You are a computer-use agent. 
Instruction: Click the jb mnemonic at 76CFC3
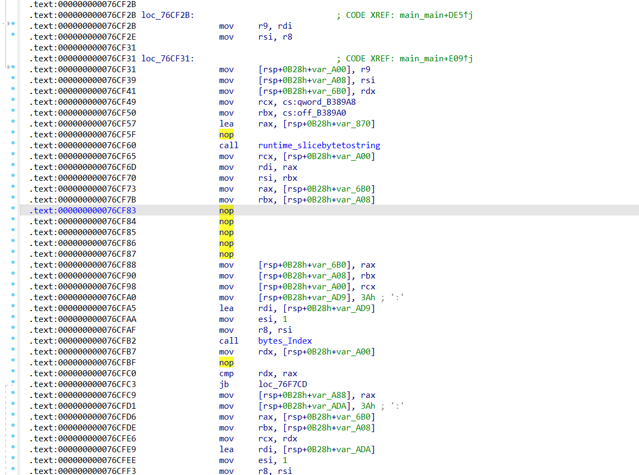224,384
